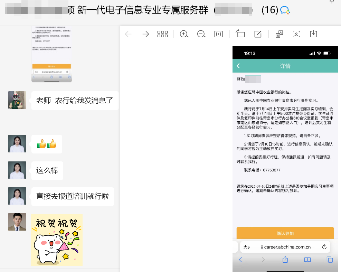Click the 直接去报道培训就行啦 message bubble

pos(73,197)
